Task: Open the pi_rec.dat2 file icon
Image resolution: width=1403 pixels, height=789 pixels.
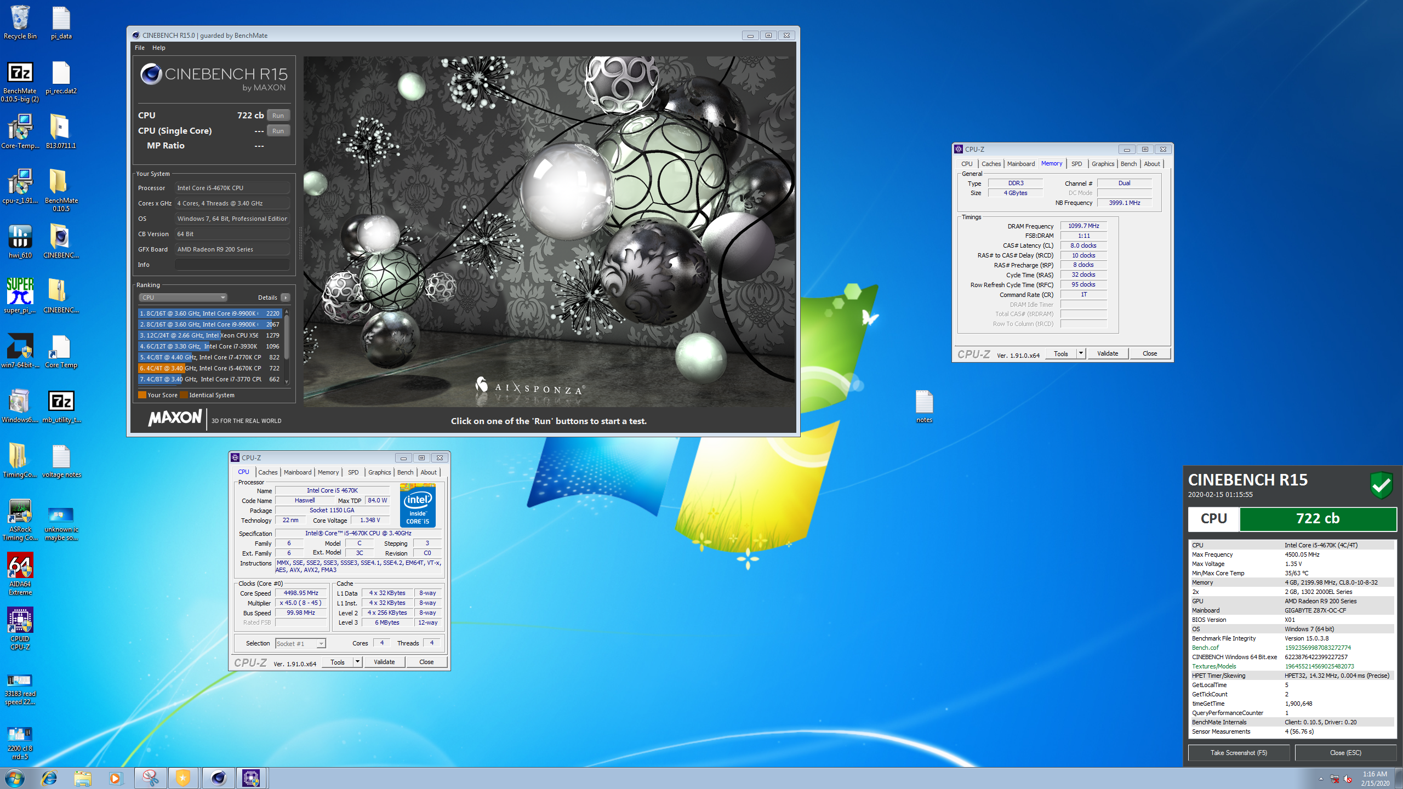Action: 61,77
